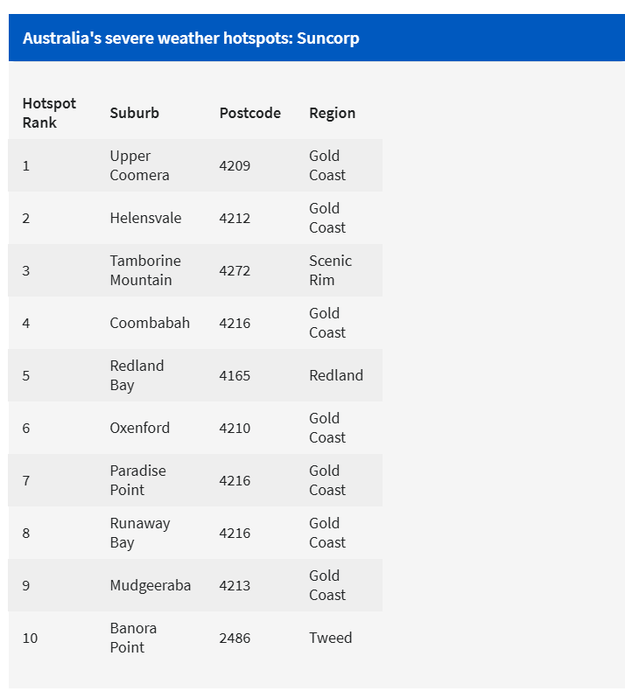The width and height of the screenshot is (625, 698).
Task: Click the Tamborine Mountain suburb cell
Action: click(145, 270)
